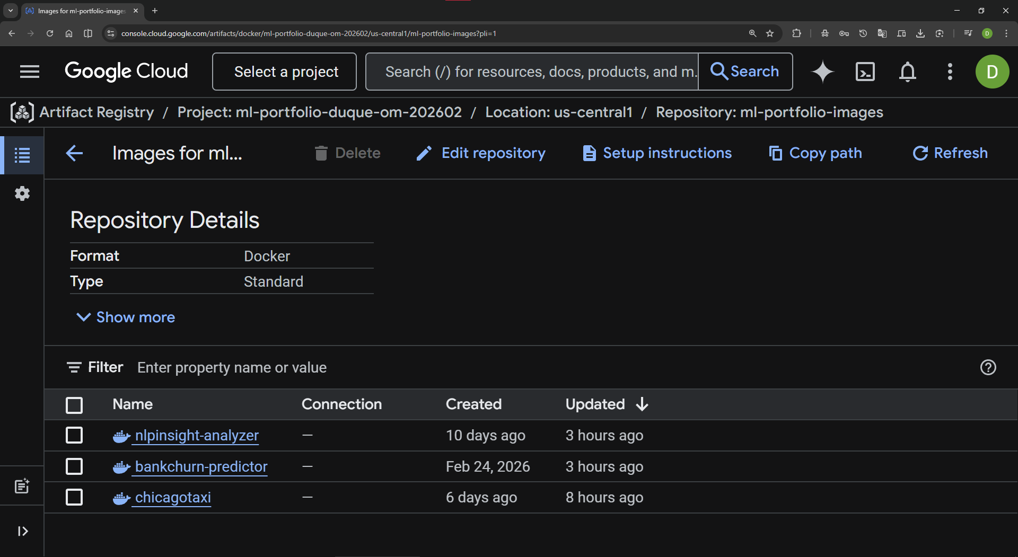
Task: Check the bankchurn-predictor row checkbox
Action: [74, 466]
